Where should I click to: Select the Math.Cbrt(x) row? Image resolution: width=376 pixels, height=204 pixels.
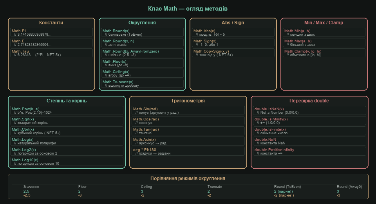[67, 131]
